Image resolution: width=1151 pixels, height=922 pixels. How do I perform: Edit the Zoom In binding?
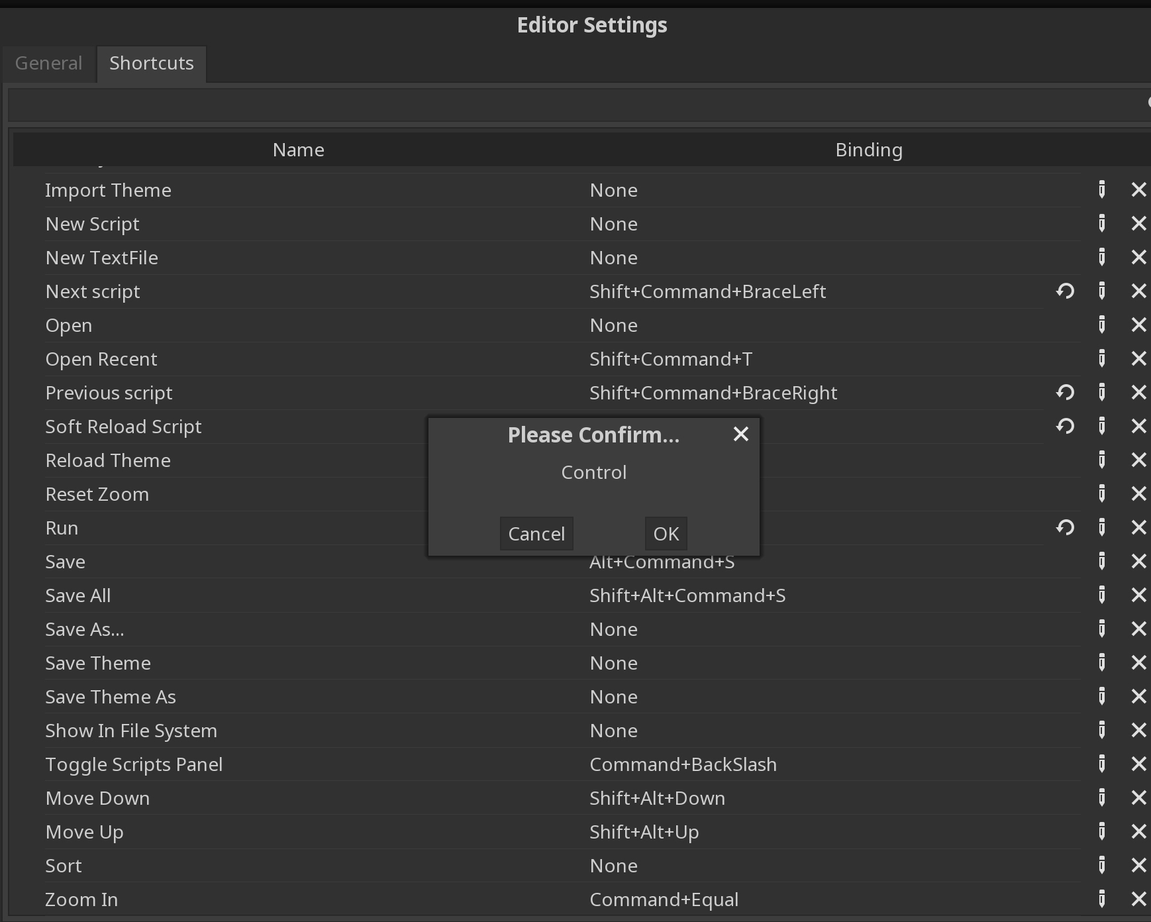(1101, 899)
